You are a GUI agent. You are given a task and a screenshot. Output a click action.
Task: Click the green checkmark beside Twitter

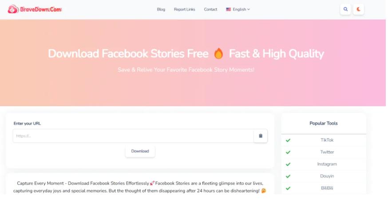(288, 152)
